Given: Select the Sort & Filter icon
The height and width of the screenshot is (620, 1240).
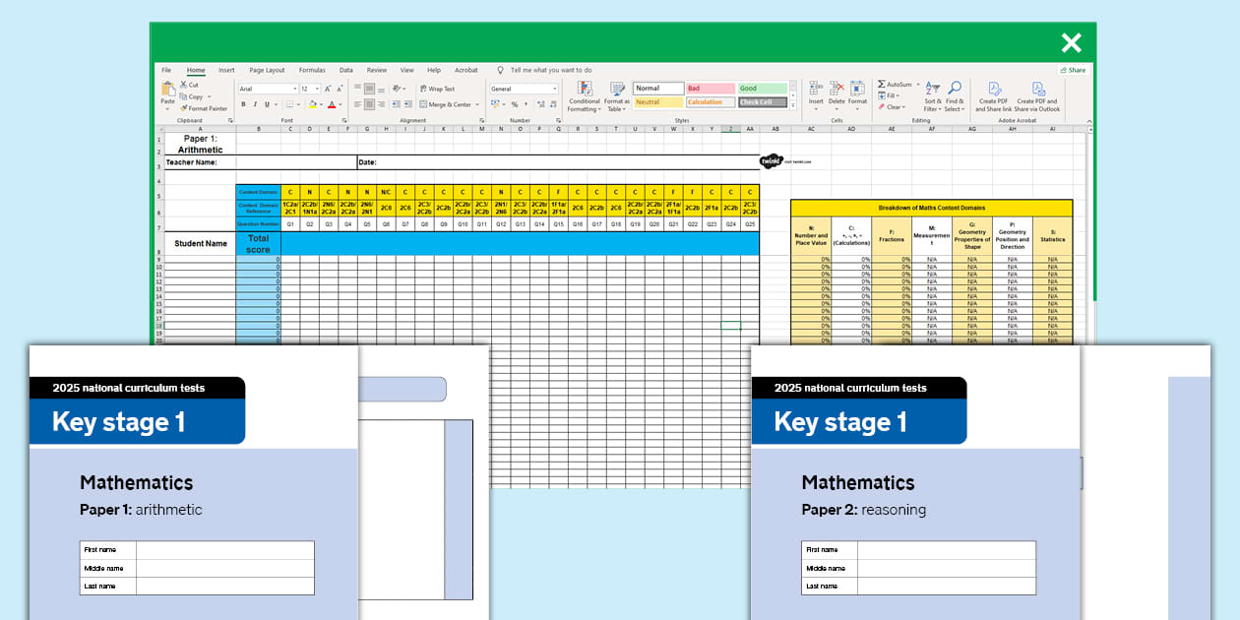Looking at the screenshot, I should pos(931,93).
